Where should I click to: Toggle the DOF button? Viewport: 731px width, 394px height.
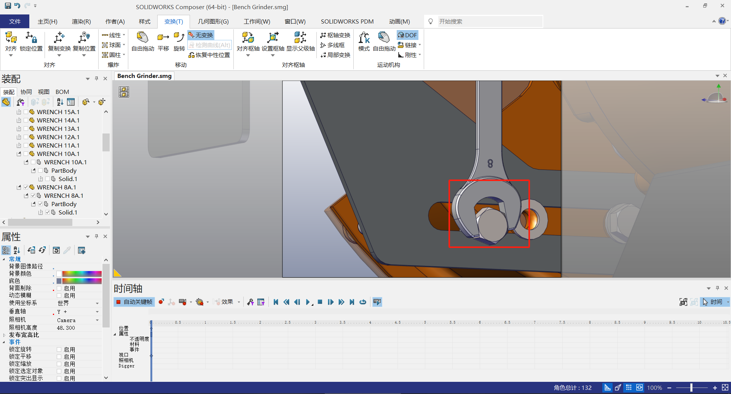point(407,35)
